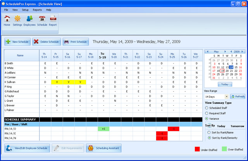248x161 pixels.
Task: Select employee row K Sullivan
Action: pyautogui.click(x=103, y=82)
